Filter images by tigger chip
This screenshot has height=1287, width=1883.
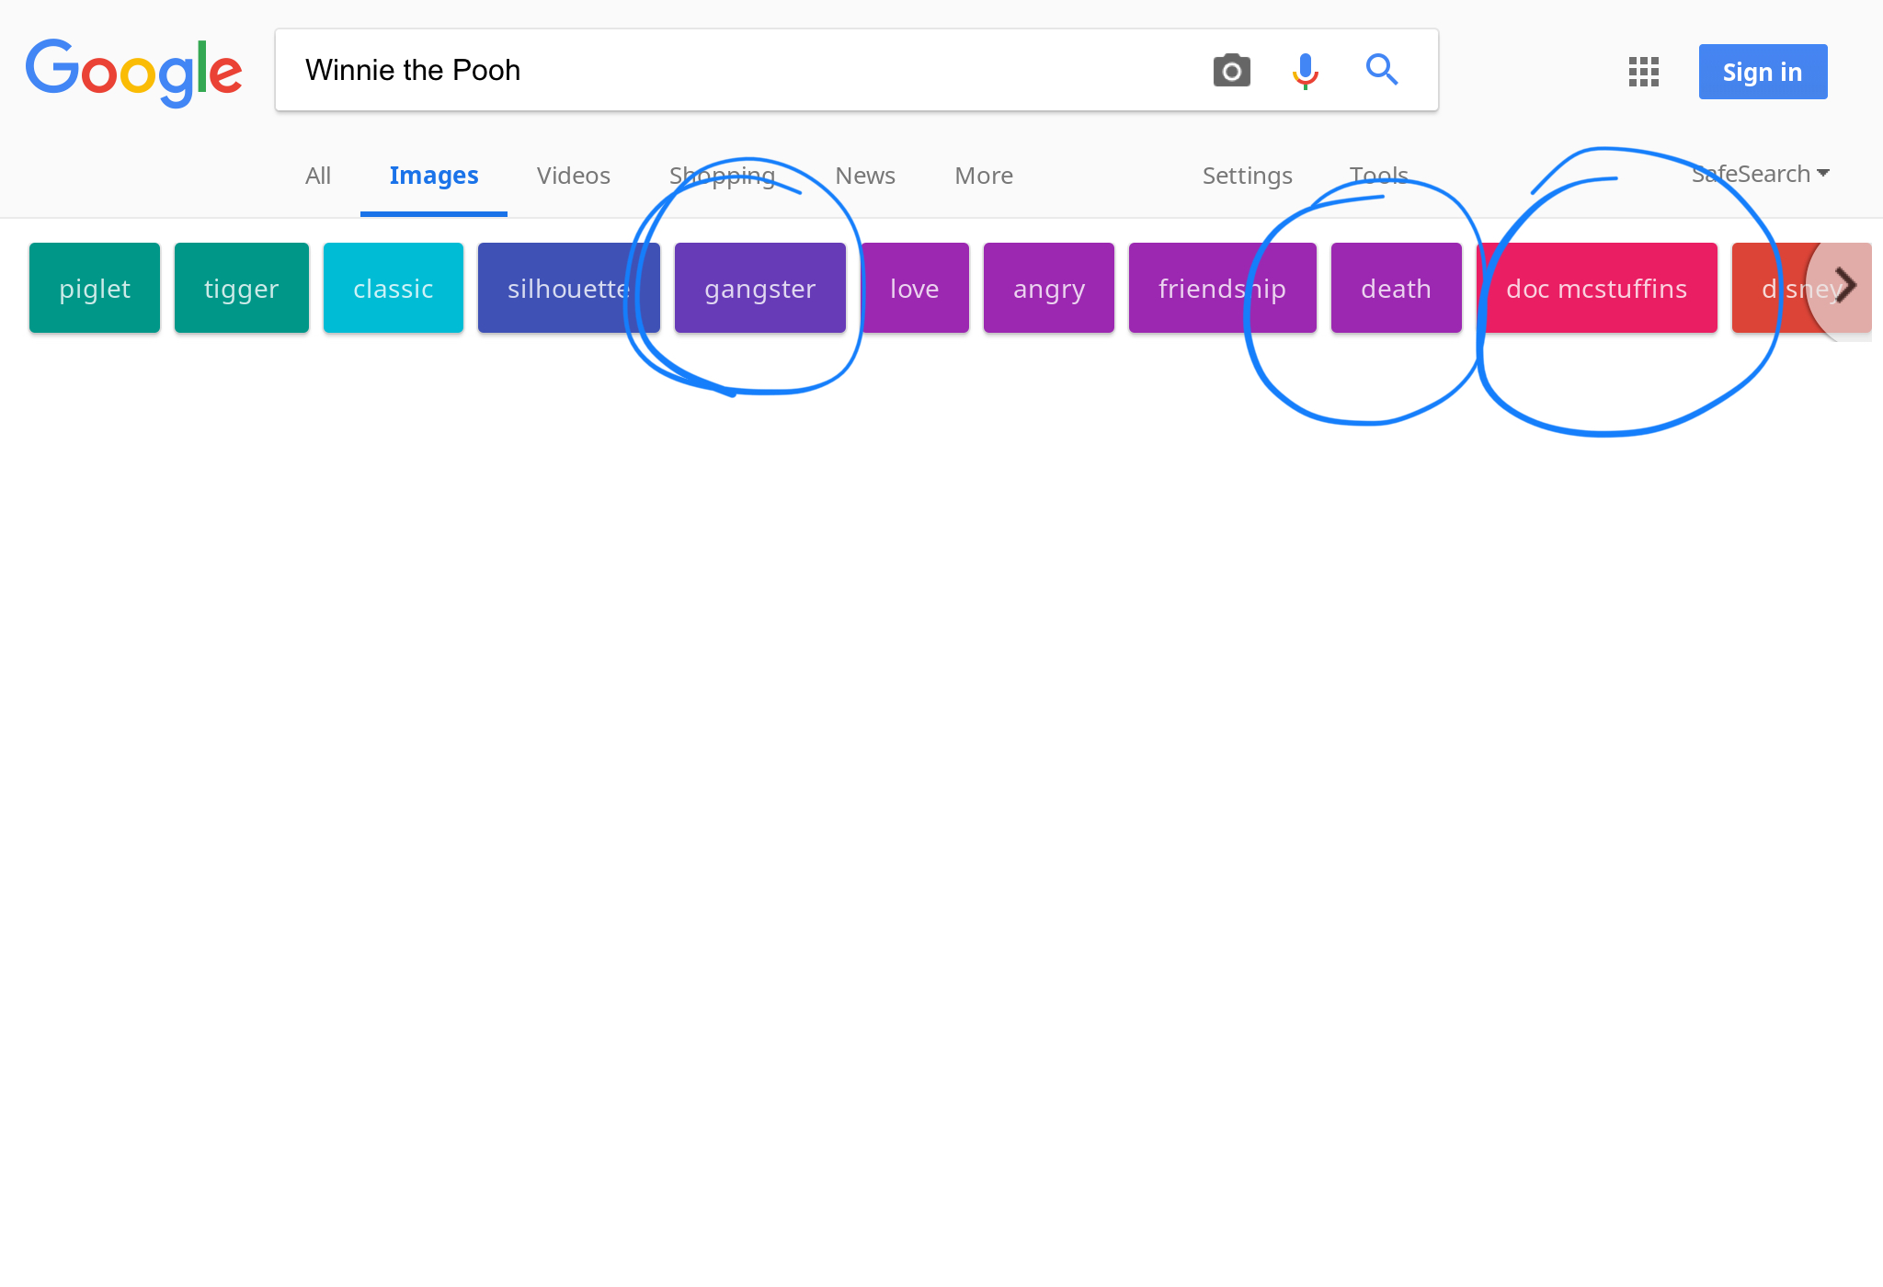(x=242, y=288)
